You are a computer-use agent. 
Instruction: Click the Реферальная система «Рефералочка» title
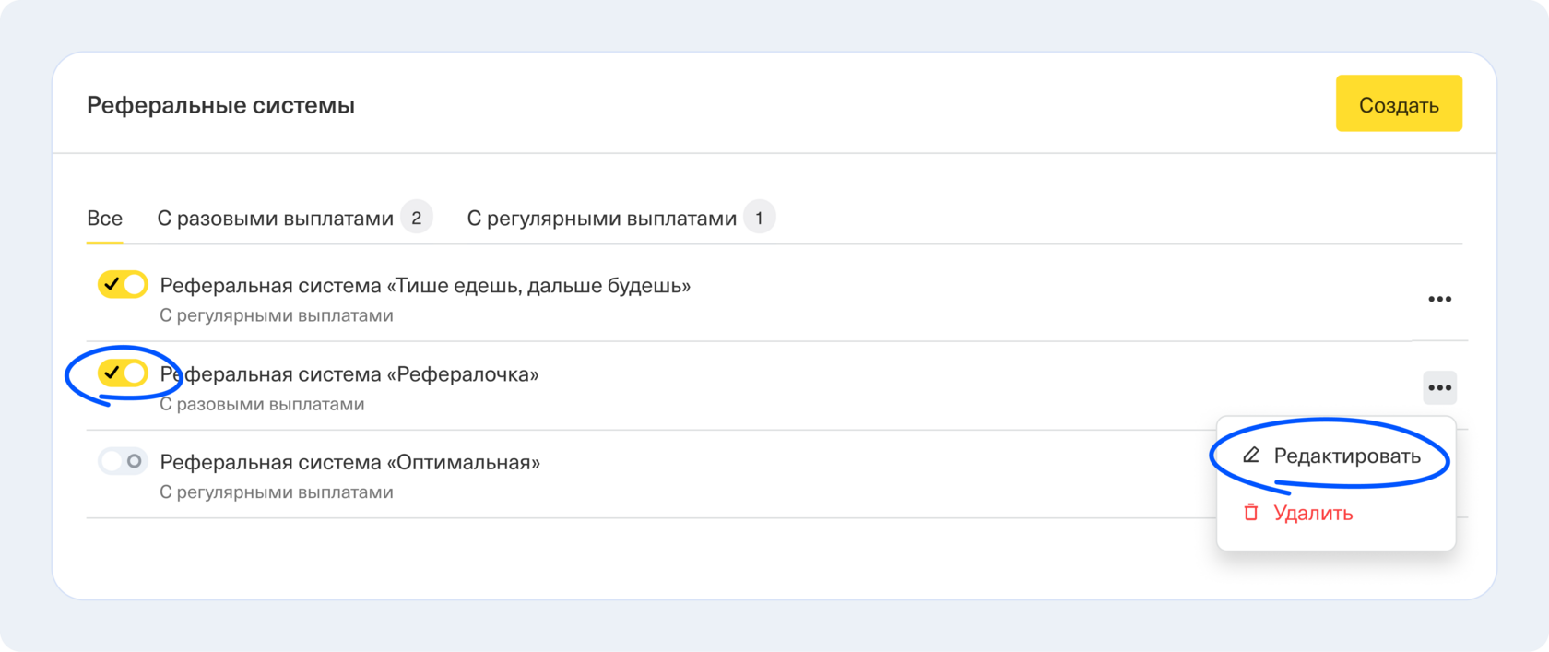(350, 374)
